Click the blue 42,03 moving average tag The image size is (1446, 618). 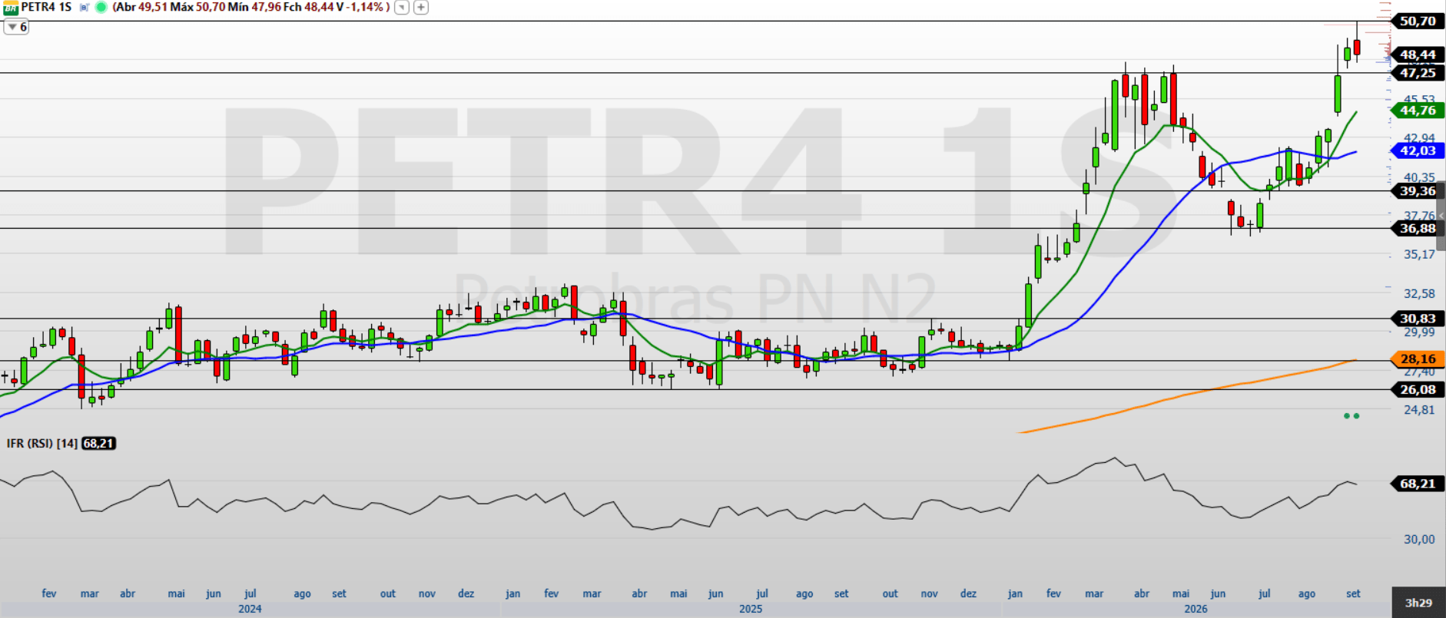coord(1418,150)
